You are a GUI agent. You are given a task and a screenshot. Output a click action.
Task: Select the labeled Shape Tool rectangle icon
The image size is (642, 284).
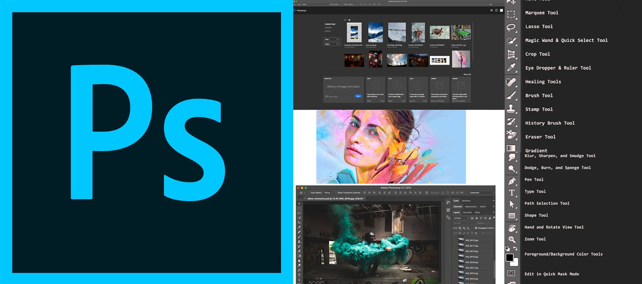point(512,216)
